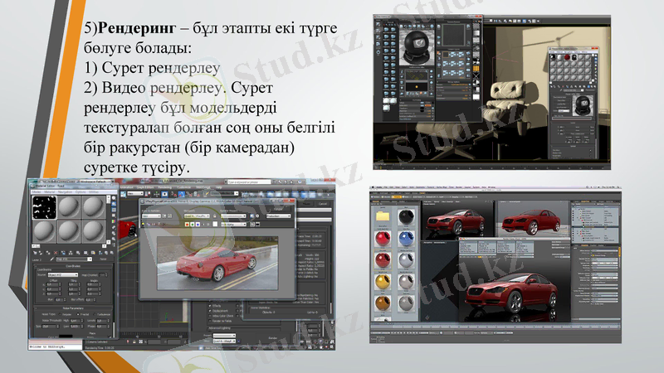Toggle the Render to Fields checkbox

210,321
